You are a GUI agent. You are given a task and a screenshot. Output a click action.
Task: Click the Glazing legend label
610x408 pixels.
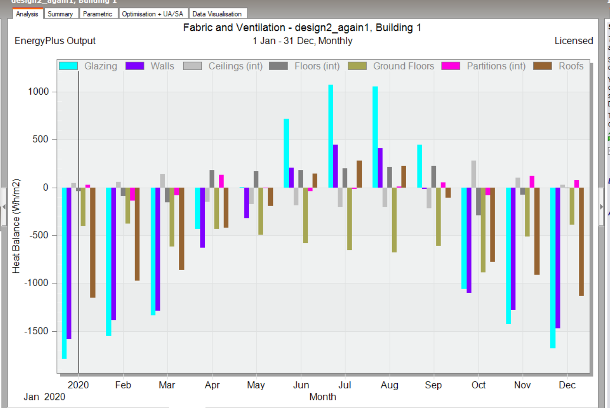click(x=101, y=66)
